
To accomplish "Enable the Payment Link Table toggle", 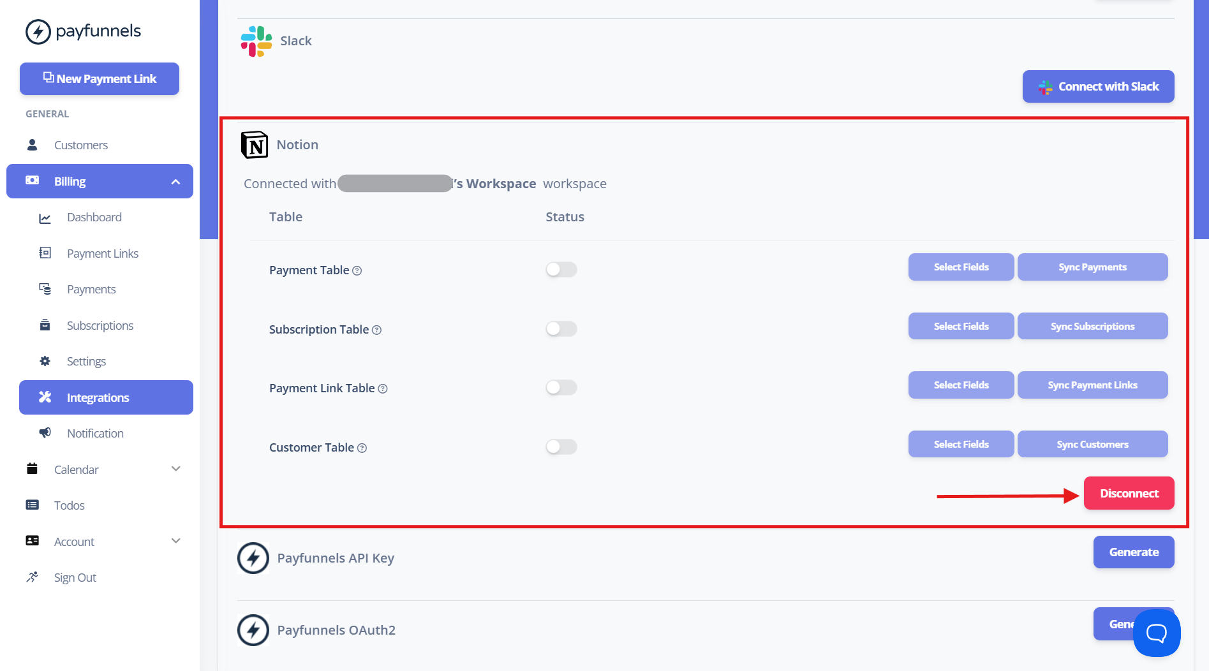I will (561, 387).
